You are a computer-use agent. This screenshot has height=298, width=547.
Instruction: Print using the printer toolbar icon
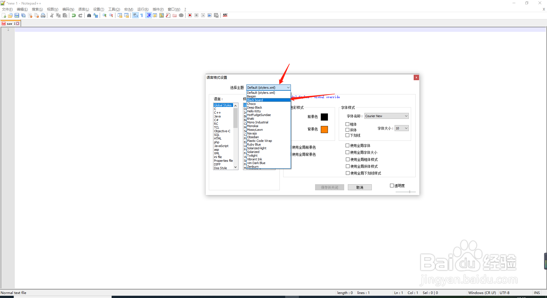click(43, 15)
